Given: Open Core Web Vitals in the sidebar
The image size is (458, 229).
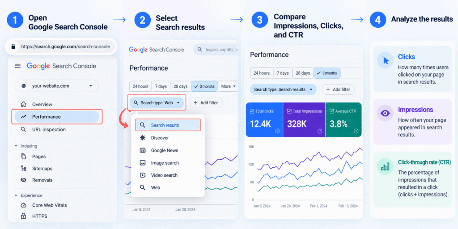Looking at the screenshot, I should point(49,205).
